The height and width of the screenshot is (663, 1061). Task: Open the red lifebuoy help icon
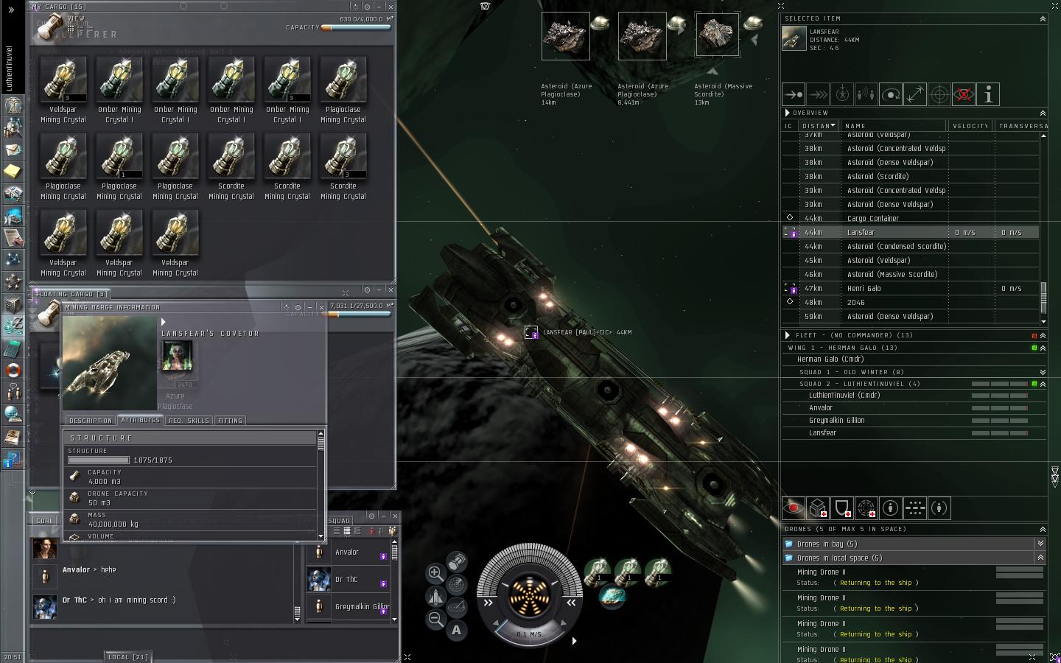13,370
